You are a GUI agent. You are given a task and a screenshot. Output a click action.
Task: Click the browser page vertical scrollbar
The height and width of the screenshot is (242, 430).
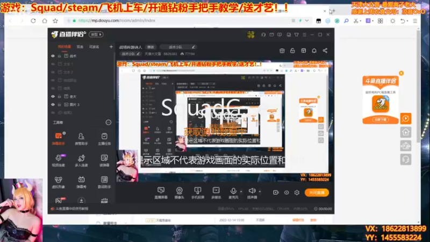(x=418, y=86)
